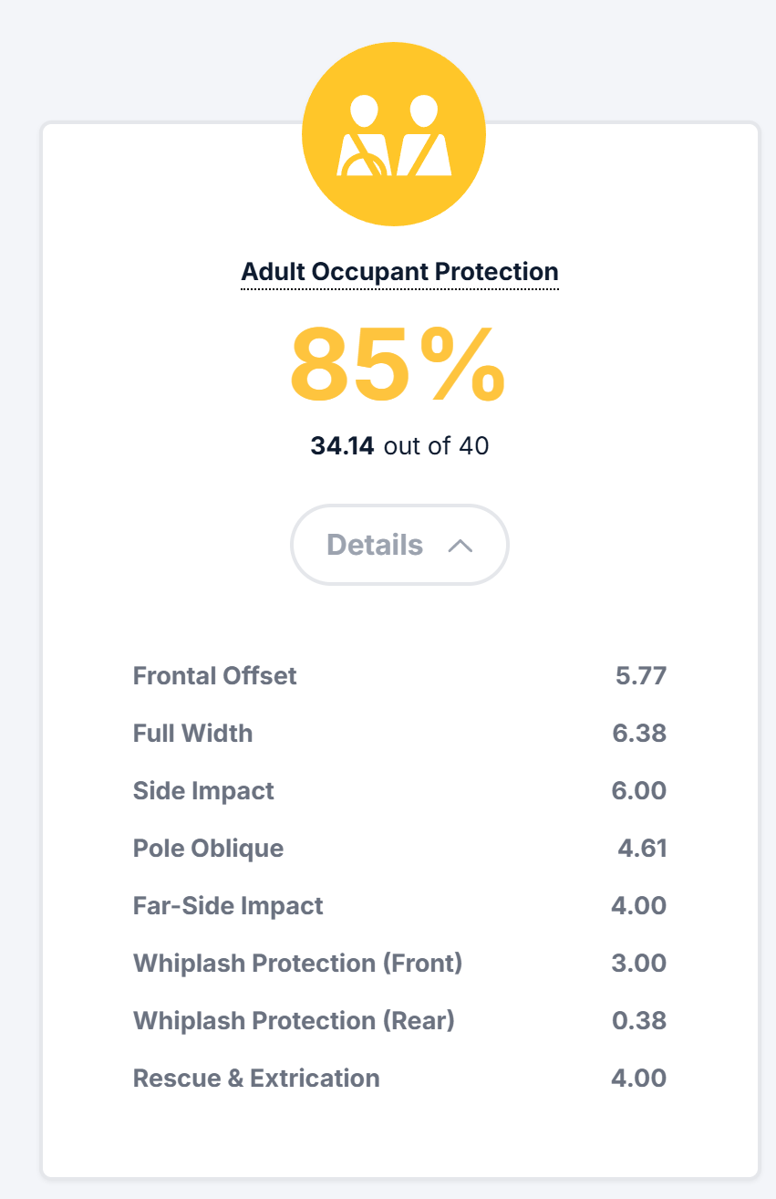Select the Pole Oblique row label

pyautogui.click(x=209, y=849)
